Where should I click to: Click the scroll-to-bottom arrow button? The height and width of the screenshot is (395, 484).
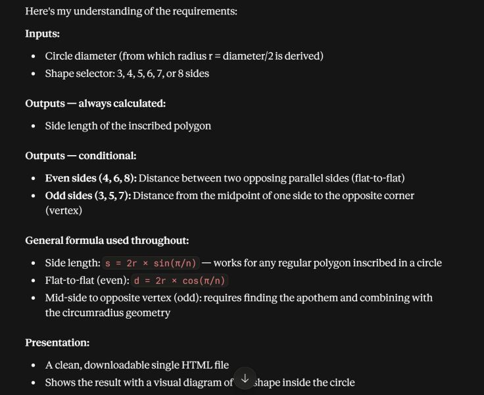(245, 379)
